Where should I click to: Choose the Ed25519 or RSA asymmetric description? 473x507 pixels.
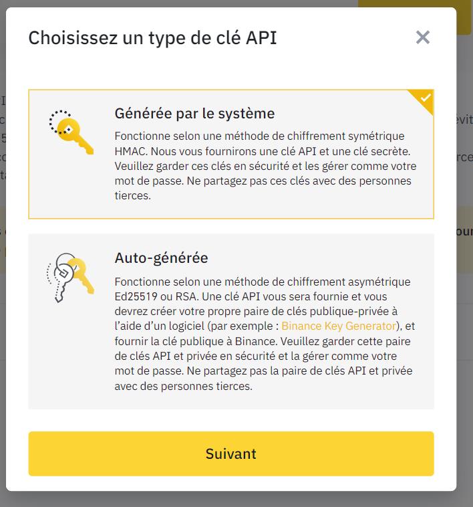(263, 334)
